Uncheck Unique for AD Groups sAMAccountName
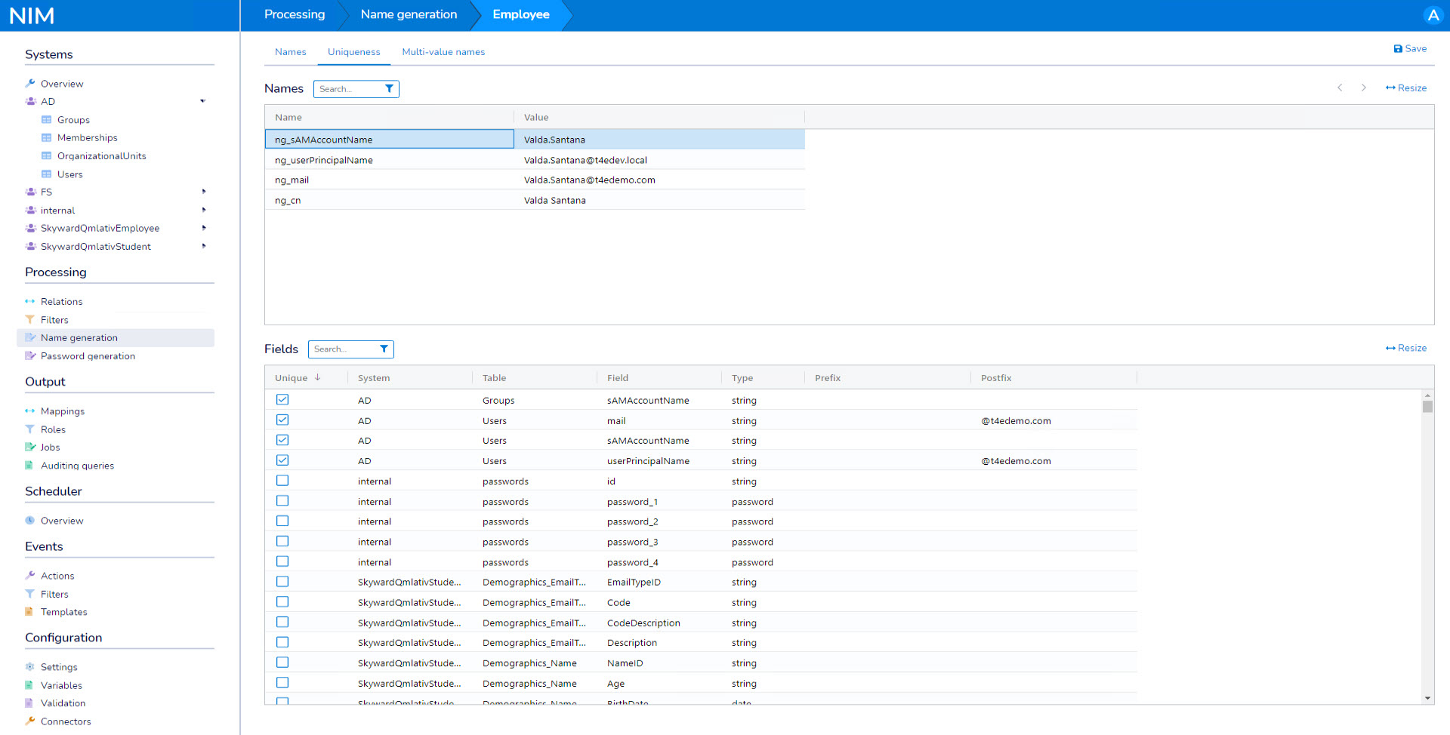This screenshot has width=1450, height=735. [282, 400]
